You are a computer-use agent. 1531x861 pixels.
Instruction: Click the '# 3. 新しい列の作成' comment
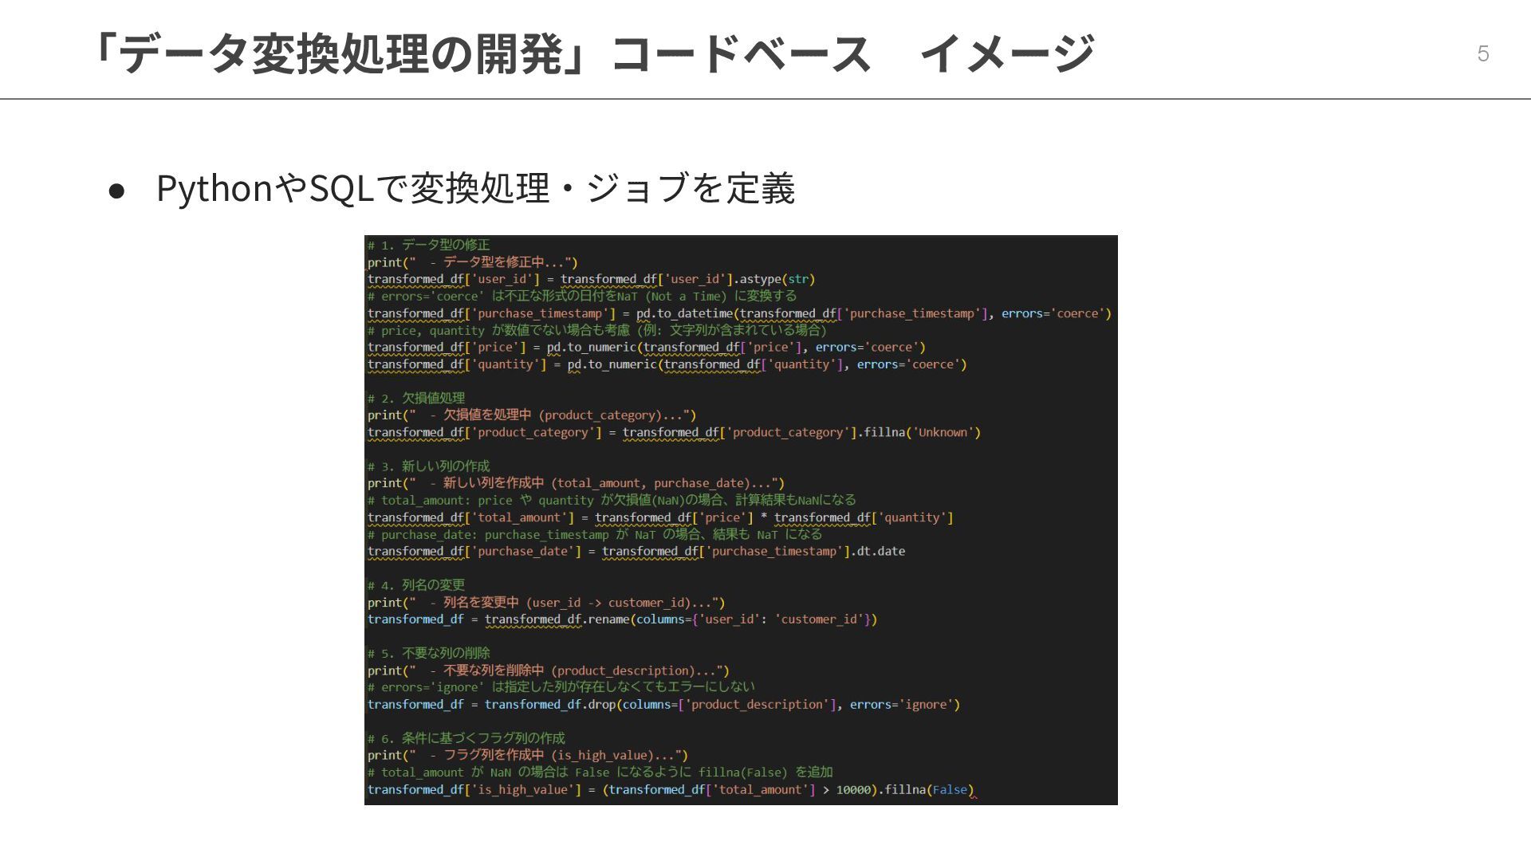[x=429, y=466]
